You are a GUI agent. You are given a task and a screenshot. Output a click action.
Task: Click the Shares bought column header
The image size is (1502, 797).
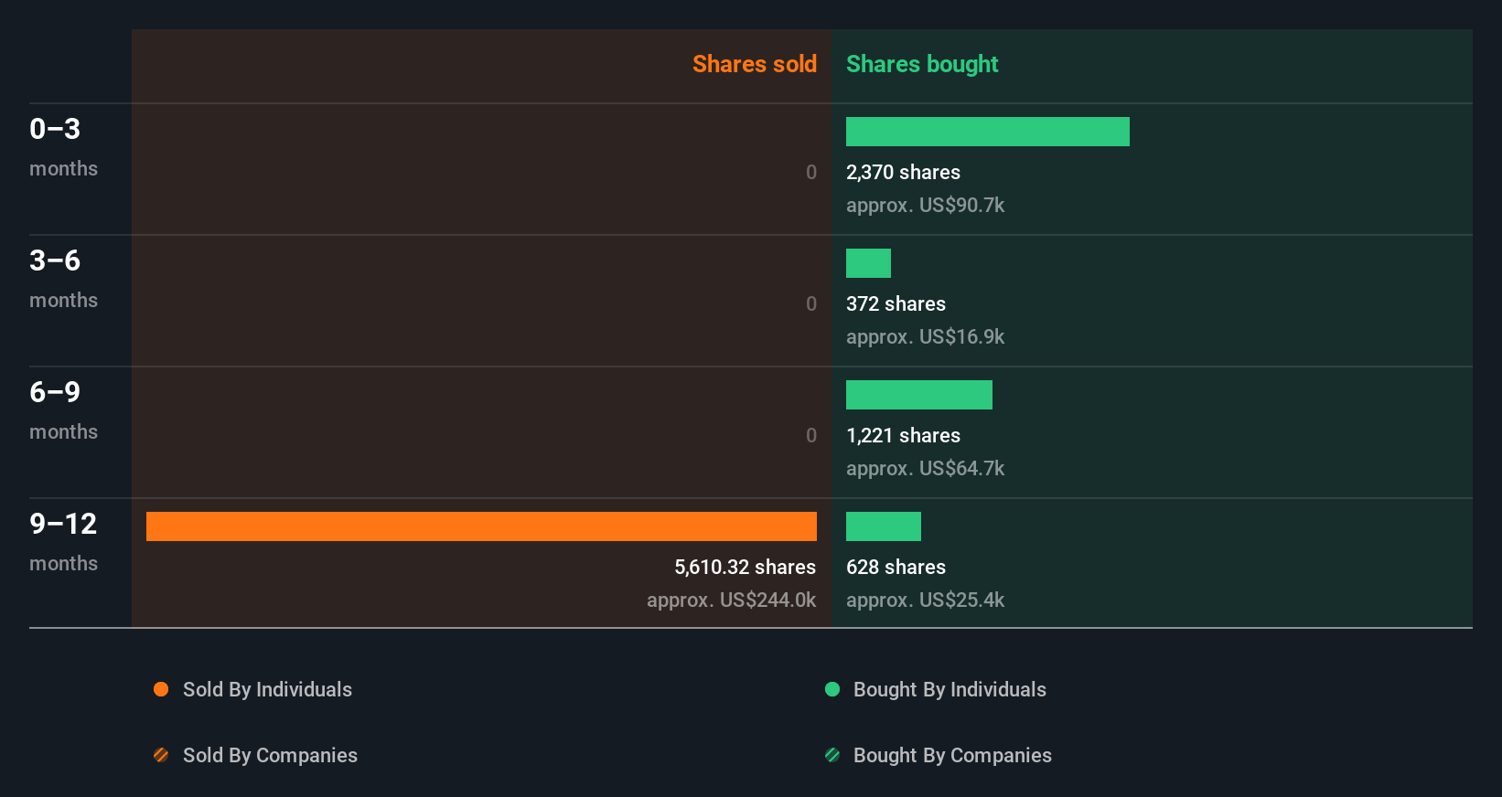tap(922, 64)
